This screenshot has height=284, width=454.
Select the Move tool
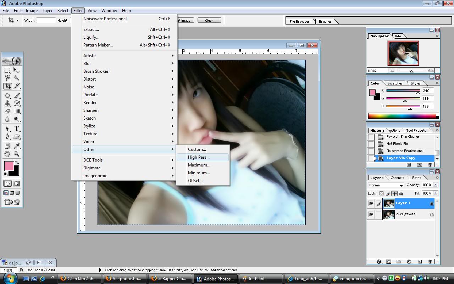point(16,70)
